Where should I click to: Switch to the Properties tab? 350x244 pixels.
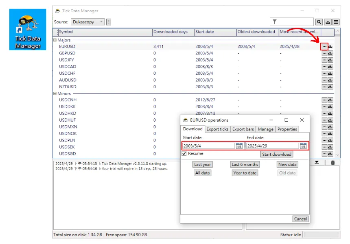pos(287,129)
